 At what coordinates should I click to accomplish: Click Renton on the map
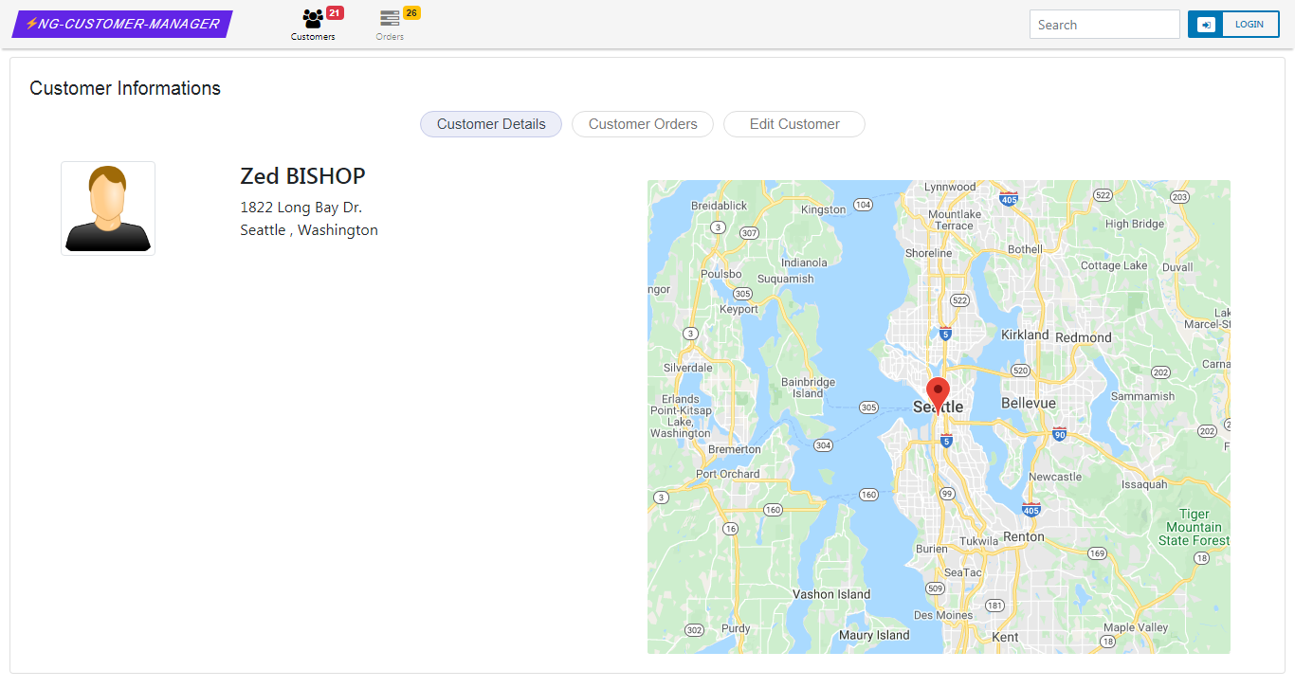[1024, 536]
